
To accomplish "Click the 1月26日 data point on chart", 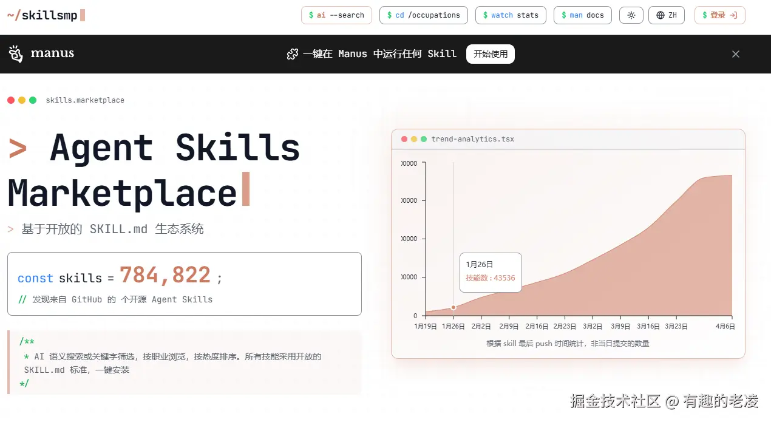I will [453, 307].
